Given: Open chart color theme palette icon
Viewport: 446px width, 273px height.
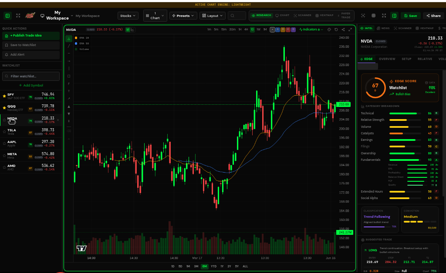Looking at the screenshot, I should [x=329, y=30].
